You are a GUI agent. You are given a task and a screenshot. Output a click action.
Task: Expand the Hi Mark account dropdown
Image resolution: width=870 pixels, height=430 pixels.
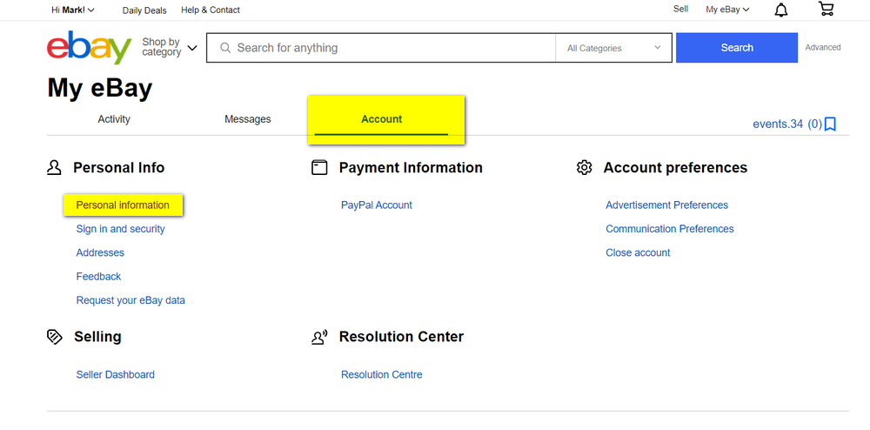[x=73, y=10]
